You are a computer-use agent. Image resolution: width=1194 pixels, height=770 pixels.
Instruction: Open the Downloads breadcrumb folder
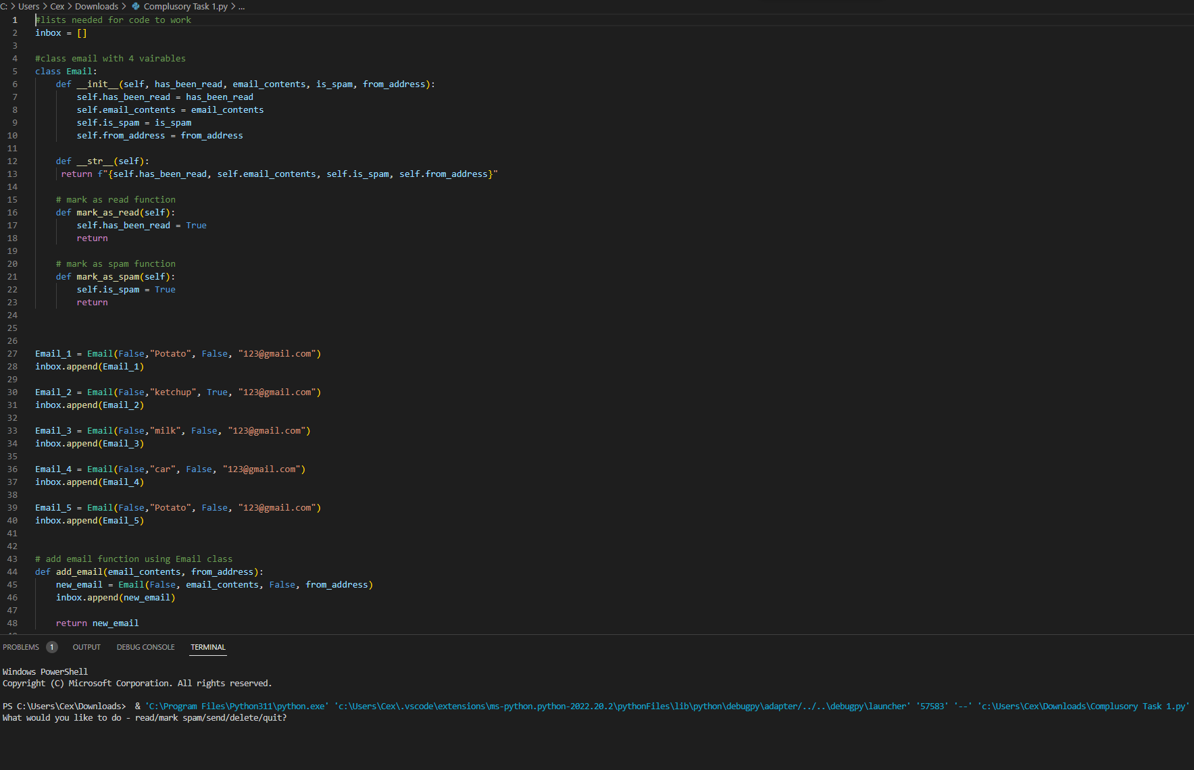(x=97, y=6)
